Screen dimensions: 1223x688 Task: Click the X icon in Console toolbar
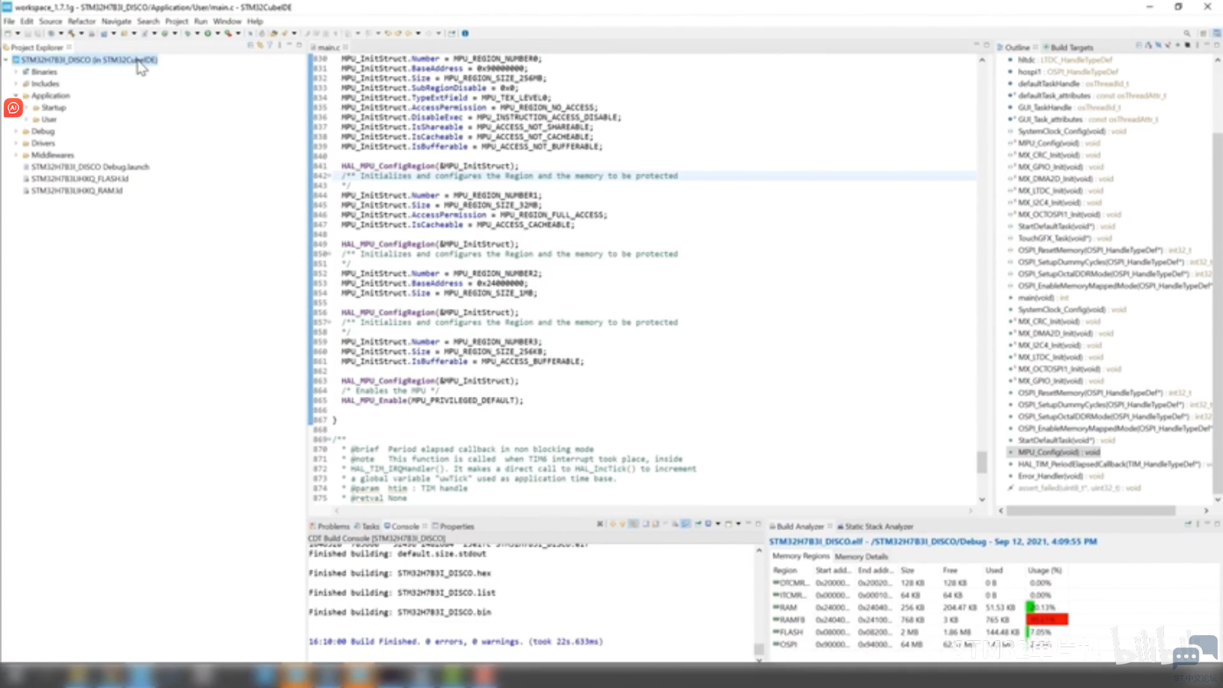pyautogui.click(x=600, y=524)
